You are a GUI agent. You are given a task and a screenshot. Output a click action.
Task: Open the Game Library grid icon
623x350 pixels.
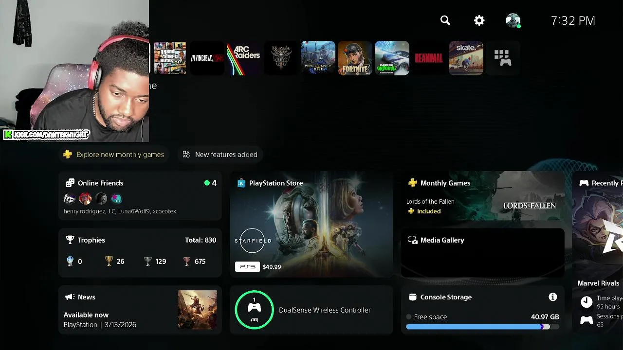503,58
